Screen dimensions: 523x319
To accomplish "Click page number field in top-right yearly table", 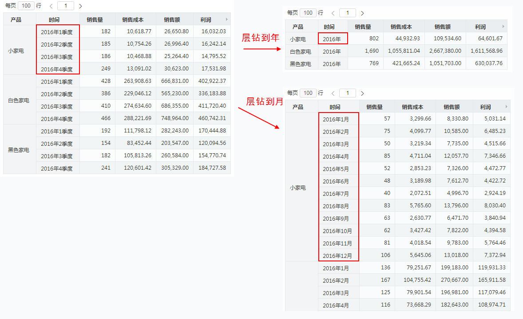I will coord(347,13).
